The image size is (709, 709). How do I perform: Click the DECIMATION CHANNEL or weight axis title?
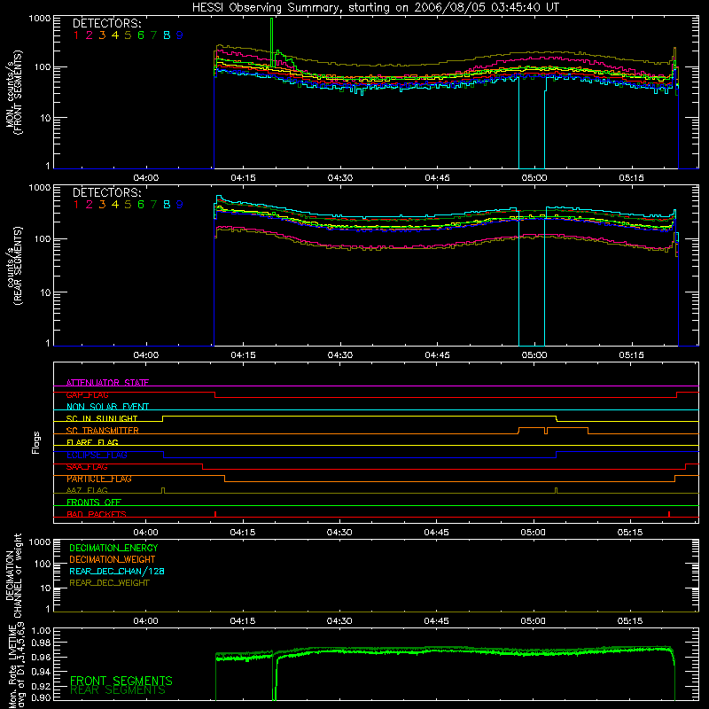click(x=13, y=575)
